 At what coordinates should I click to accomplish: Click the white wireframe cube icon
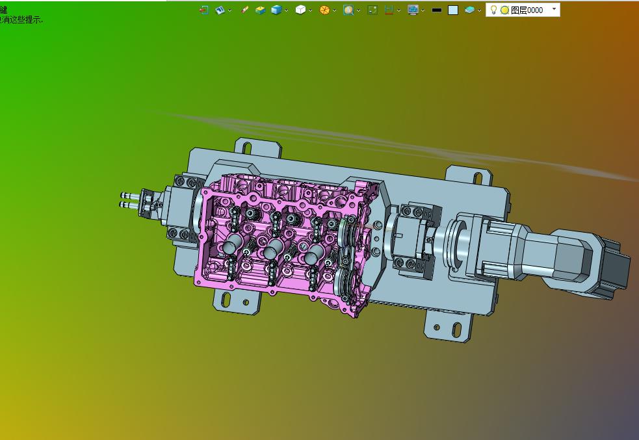pos(300,10)
